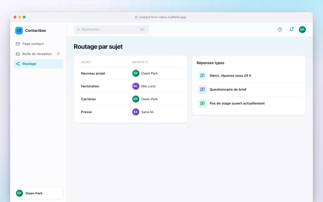Go to Page contact in sidebar

38,44
